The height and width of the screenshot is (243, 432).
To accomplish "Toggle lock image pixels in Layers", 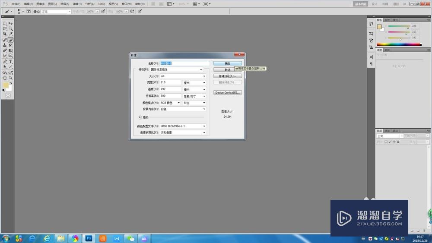I will coord(390,142).
